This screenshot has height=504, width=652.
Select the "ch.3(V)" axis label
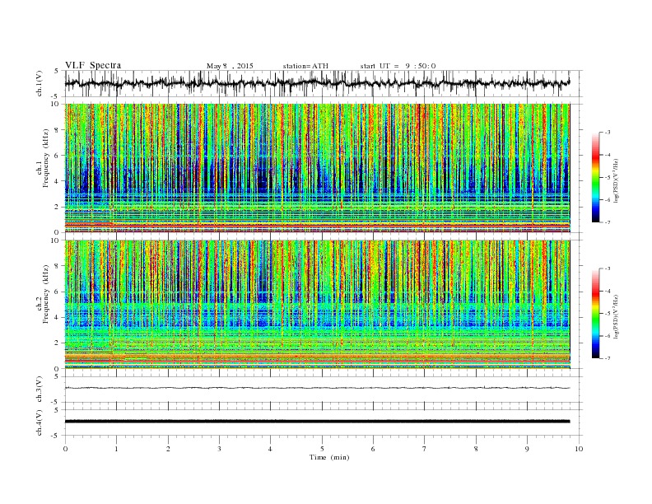coord(40,390)
